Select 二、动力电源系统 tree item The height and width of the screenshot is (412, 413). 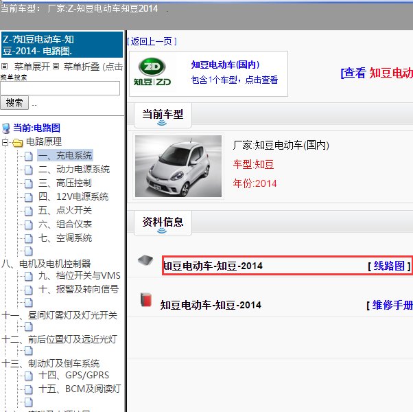click(74, 169)
